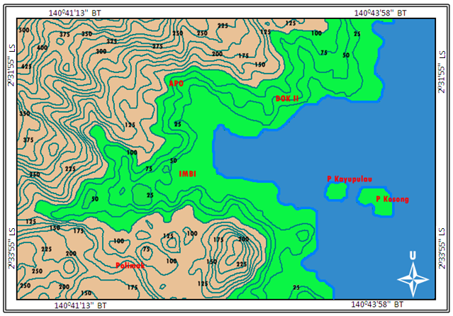
Task: Click the '500' contour elevation label
Action: pyautogui.click(x=24, y=30)
